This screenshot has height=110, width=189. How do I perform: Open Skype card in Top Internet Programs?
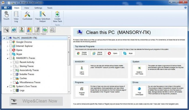(128, 53)
